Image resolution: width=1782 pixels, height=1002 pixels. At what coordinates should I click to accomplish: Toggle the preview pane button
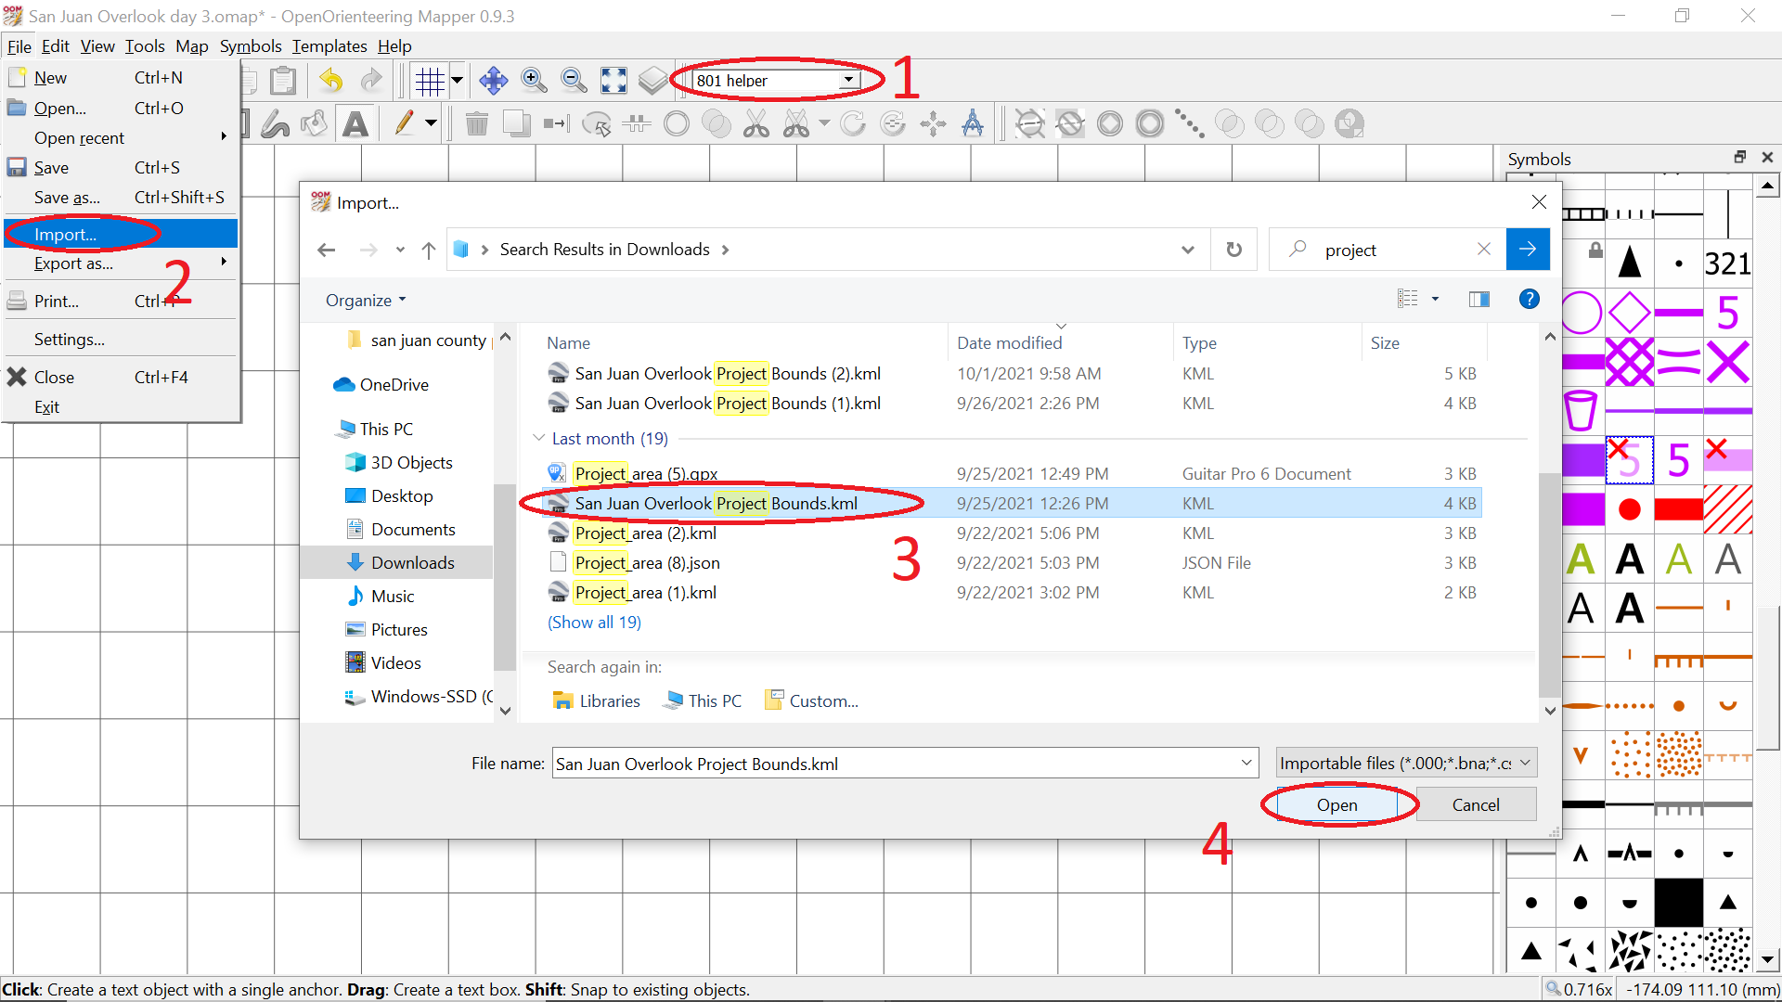(1479, 299)
